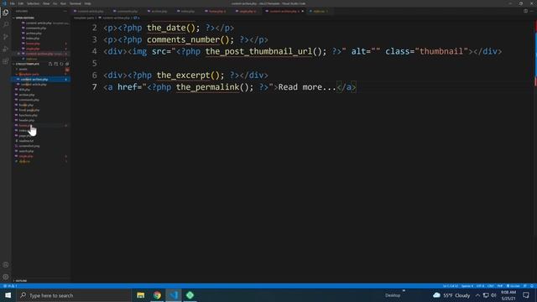Show hidden system tray icons
The width and height of the screenshot is (537, 302).
477,295
